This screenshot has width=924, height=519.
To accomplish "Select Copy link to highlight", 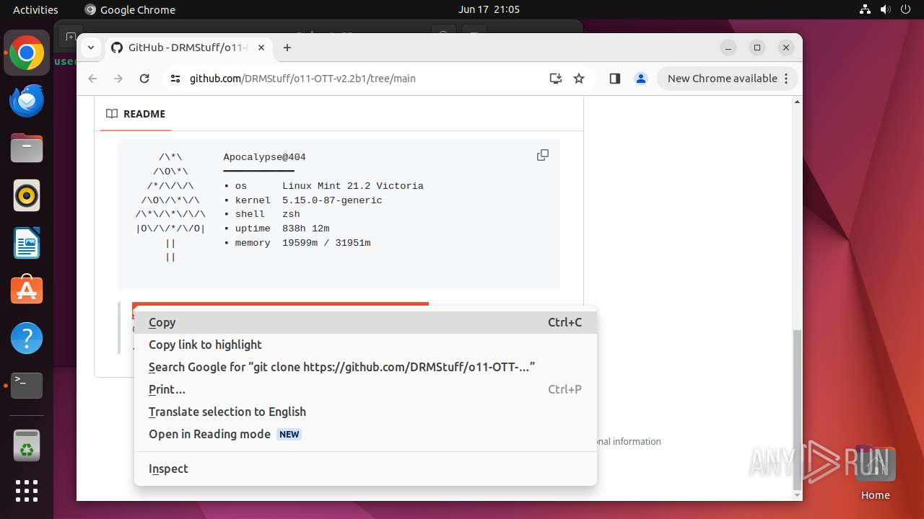I will (x=365, y=345).
